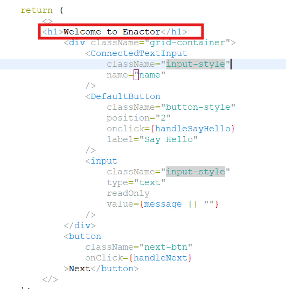
Task: Select the ConnectedTextInput tag name
Action: tap(139, 53)
